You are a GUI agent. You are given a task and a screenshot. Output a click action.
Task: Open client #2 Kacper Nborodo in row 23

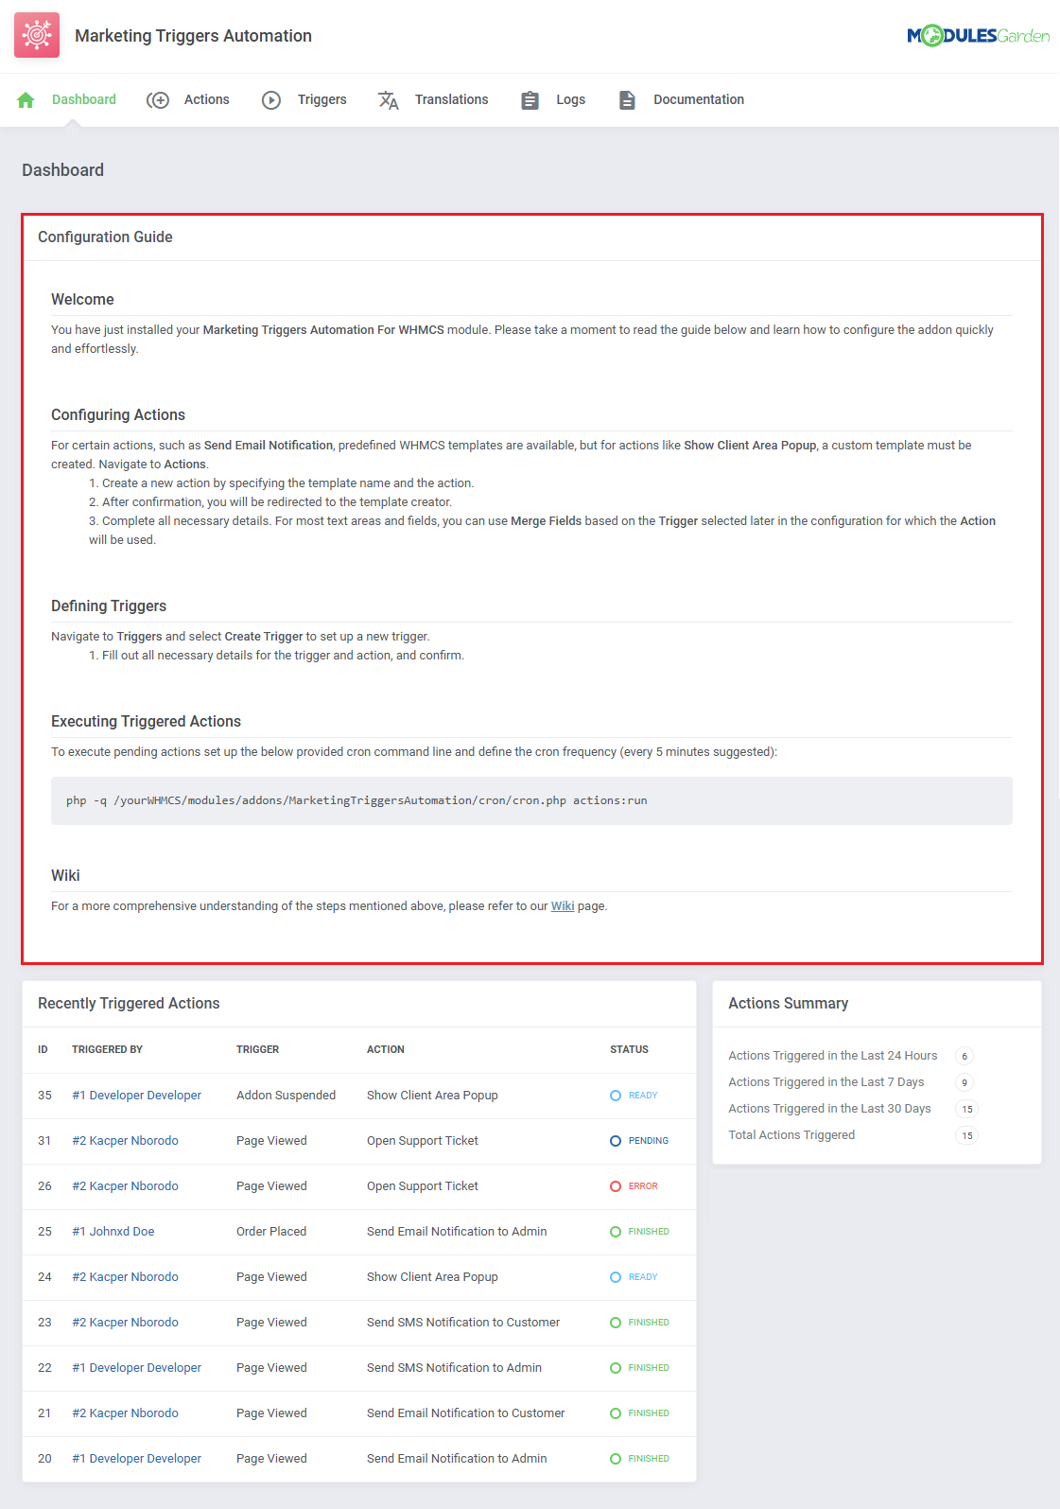click(x=125, y=1322)
